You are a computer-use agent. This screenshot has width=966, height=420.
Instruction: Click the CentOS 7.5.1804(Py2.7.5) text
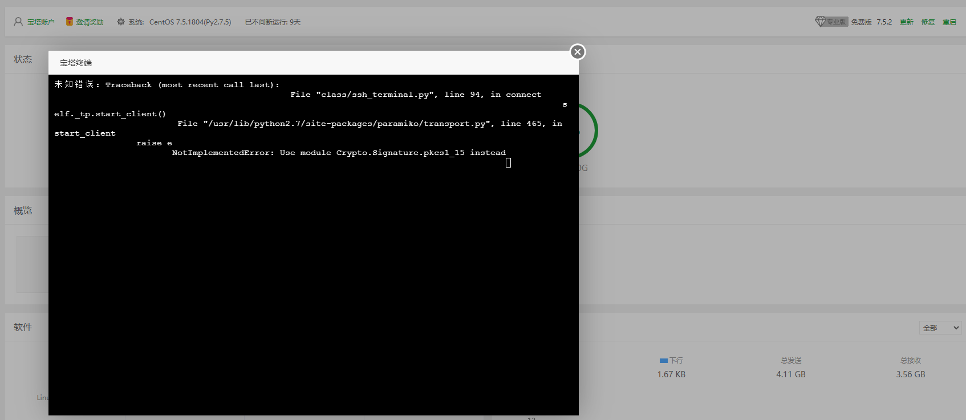pos(190,22)
